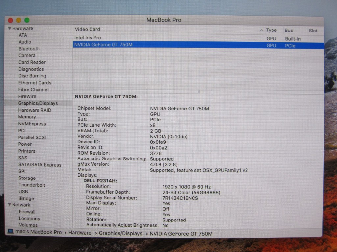Image resolution: width=337 pixels, height=252 pixels.
Task: Click the Device ID value 0x0fe9
Action: click(x=158, y=142)
